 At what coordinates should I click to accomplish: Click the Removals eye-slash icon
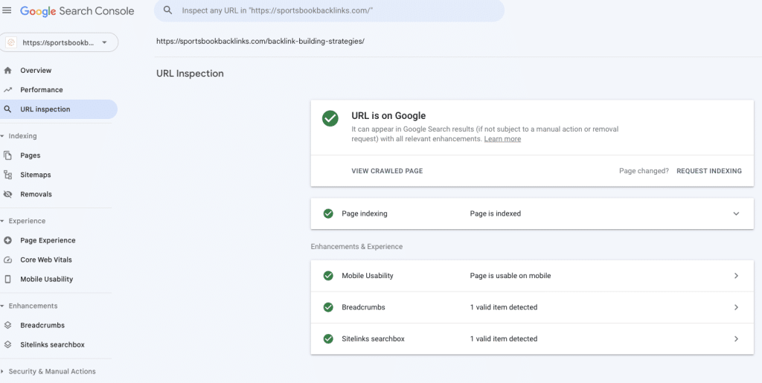tap(7, 194)
